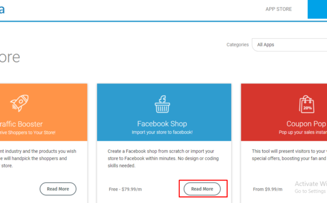
Task: Open the APP STORE menu item
Action: (279, 9)
